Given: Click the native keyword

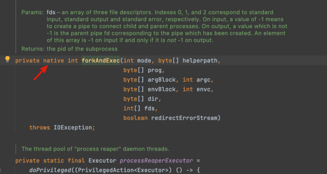Looking at the screenshot, I should (54, 61).
